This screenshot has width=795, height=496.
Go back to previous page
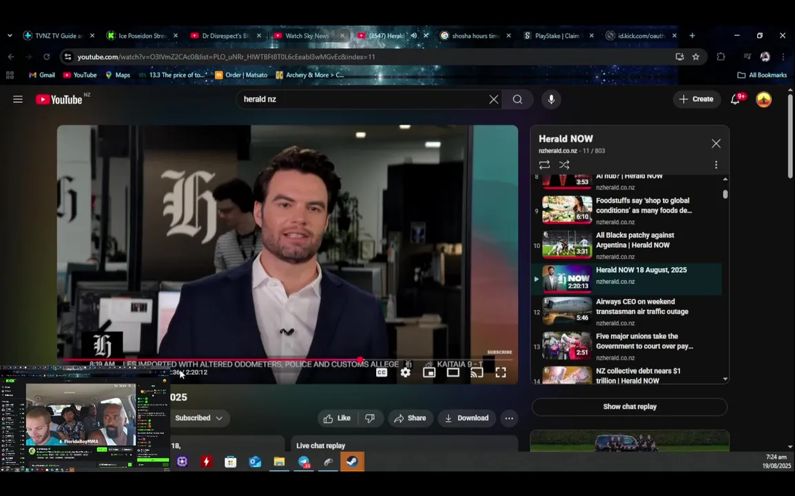(x=11, y=56)
